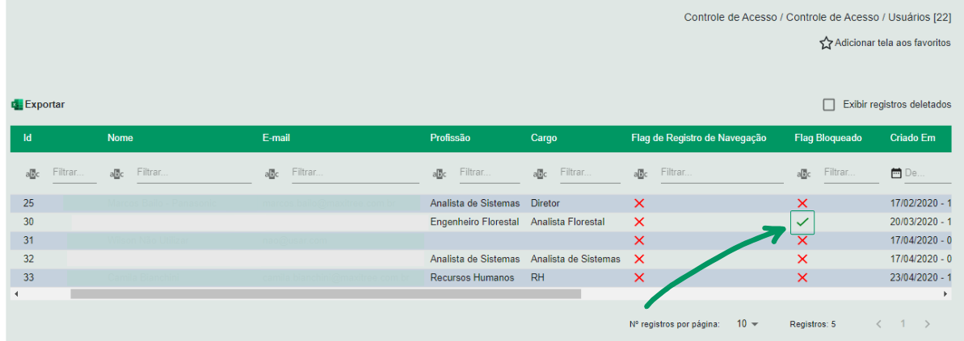Click calendar icon in Criado Em filter
Viewport: 964px width, 341px height.
896,173
